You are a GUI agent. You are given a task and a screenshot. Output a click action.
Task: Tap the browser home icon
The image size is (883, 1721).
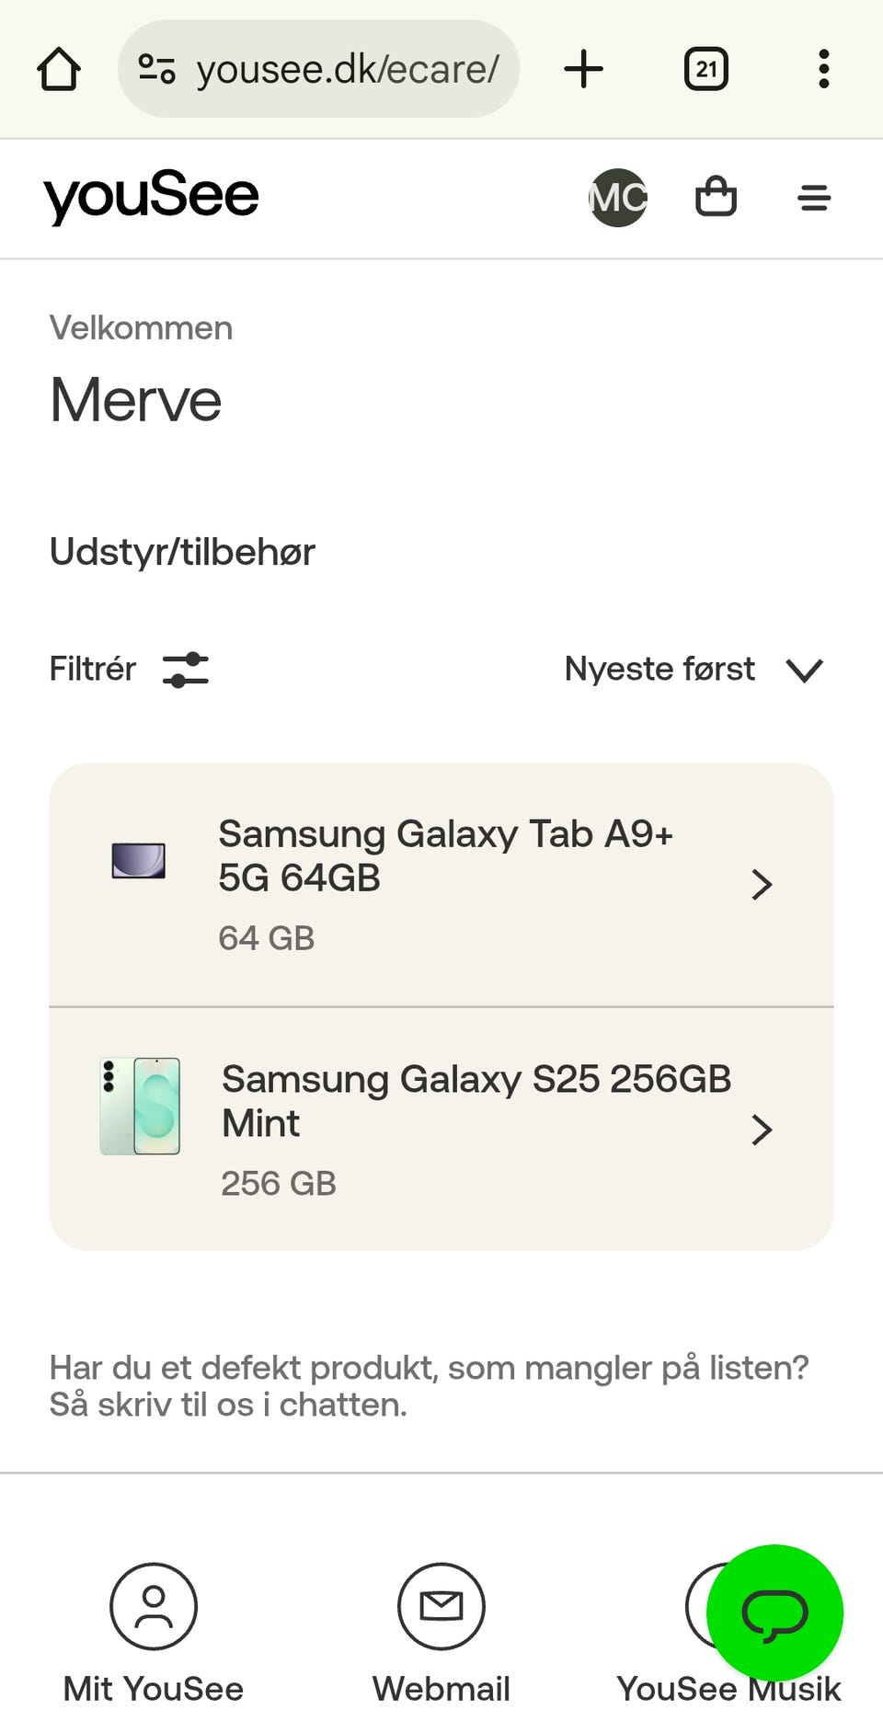click(59, 69)
